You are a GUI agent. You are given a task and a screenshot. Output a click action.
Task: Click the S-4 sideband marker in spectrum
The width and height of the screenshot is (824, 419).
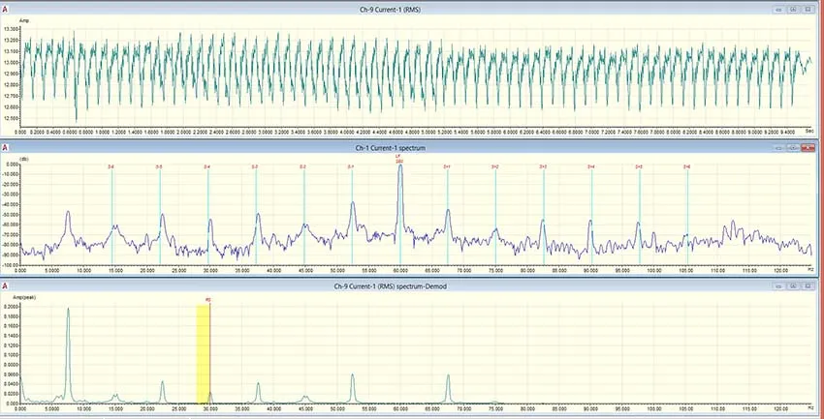[207, 166]
